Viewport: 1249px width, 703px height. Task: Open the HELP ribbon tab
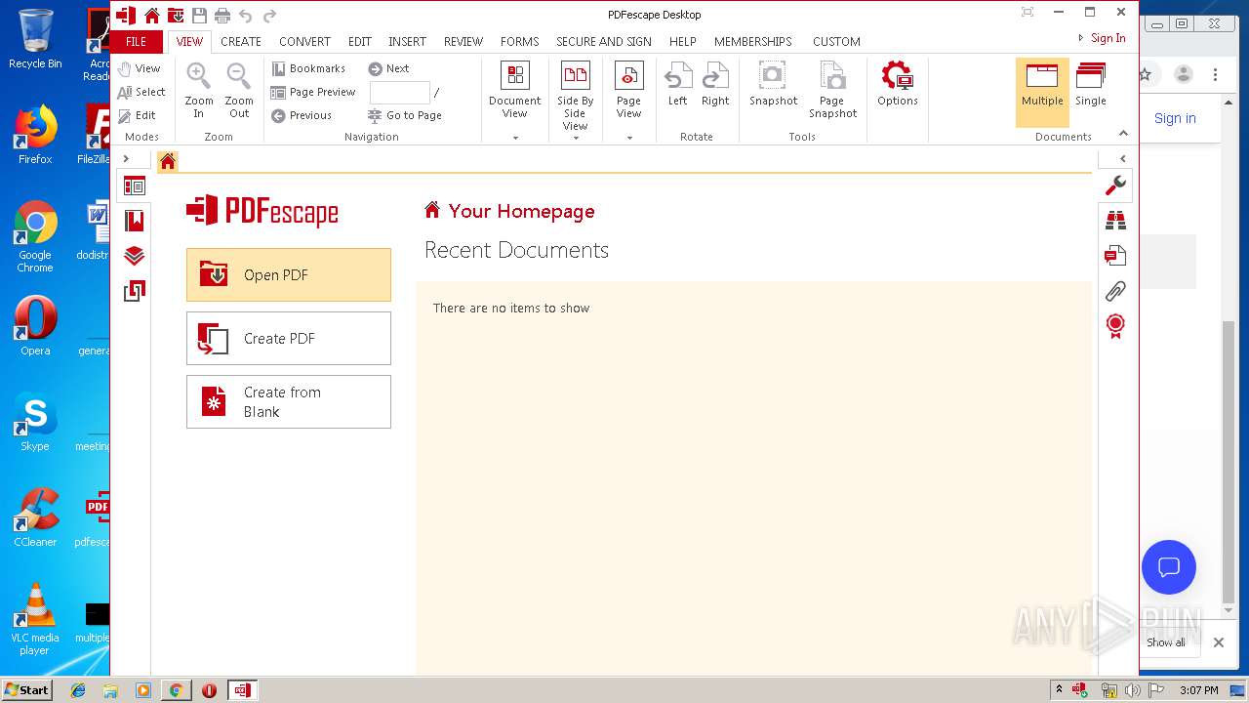click(x=683, y=42)
